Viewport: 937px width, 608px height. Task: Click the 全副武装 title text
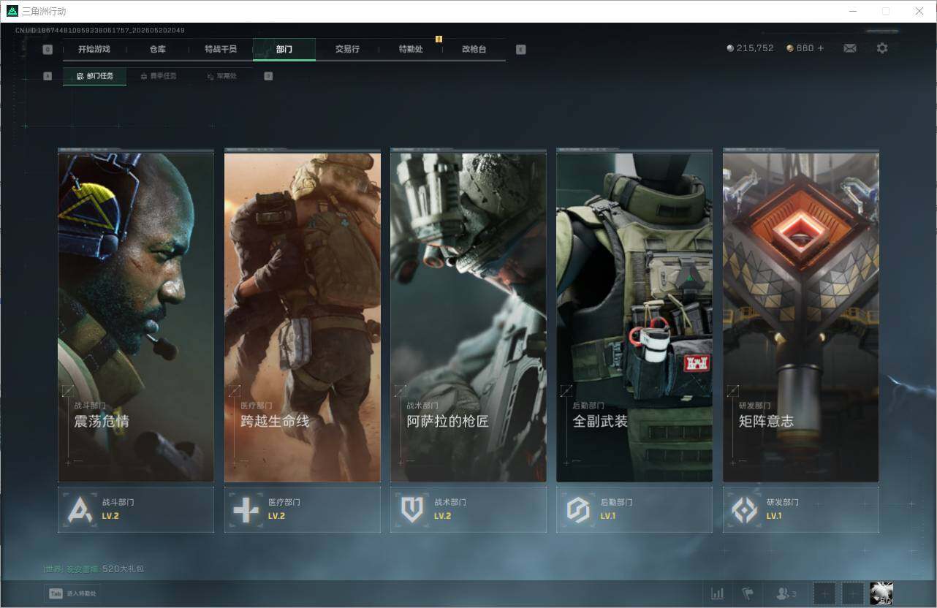[600, 422]
